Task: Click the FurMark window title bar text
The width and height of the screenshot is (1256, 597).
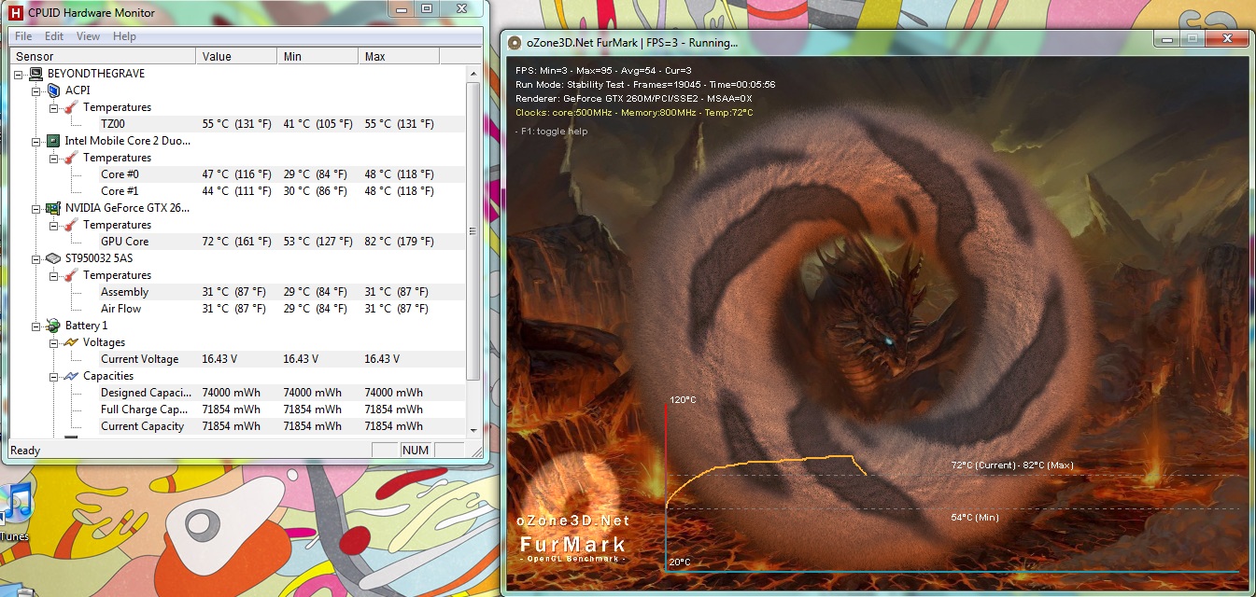Action: (x=631, y=43)
